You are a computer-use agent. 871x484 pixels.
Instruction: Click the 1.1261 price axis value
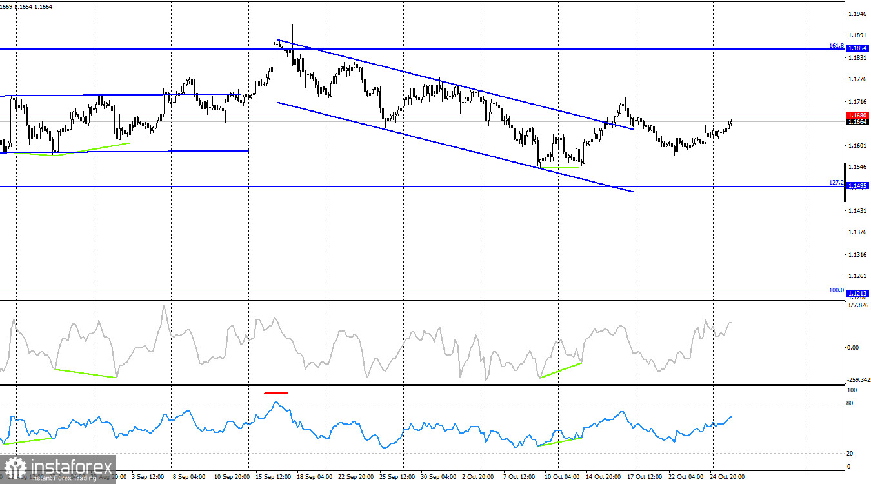[x=857, y=277]
